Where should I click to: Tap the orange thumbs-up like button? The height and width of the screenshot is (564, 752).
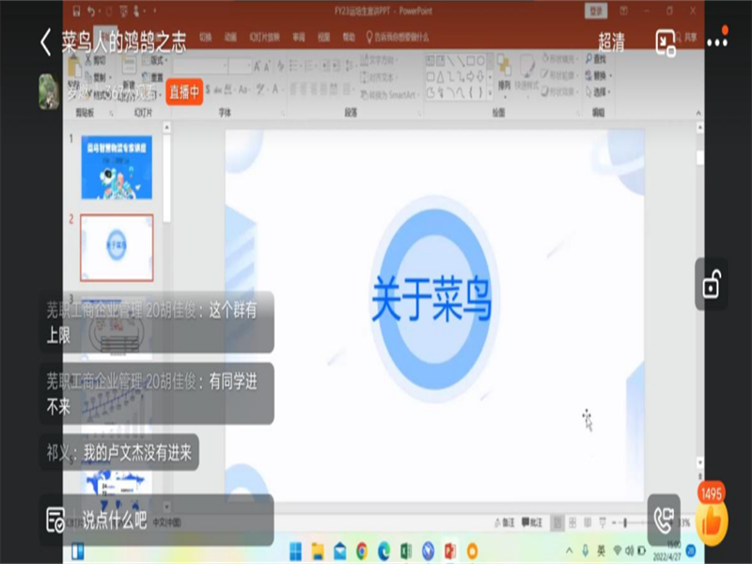point(712,519)
